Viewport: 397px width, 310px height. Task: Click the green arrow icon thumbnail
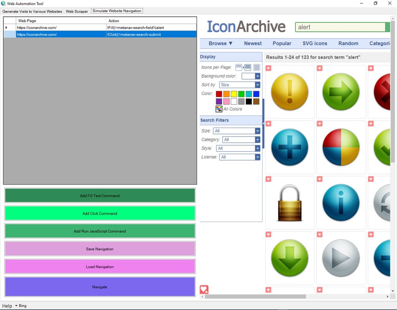pyautogui.click(x=341, y=92)
